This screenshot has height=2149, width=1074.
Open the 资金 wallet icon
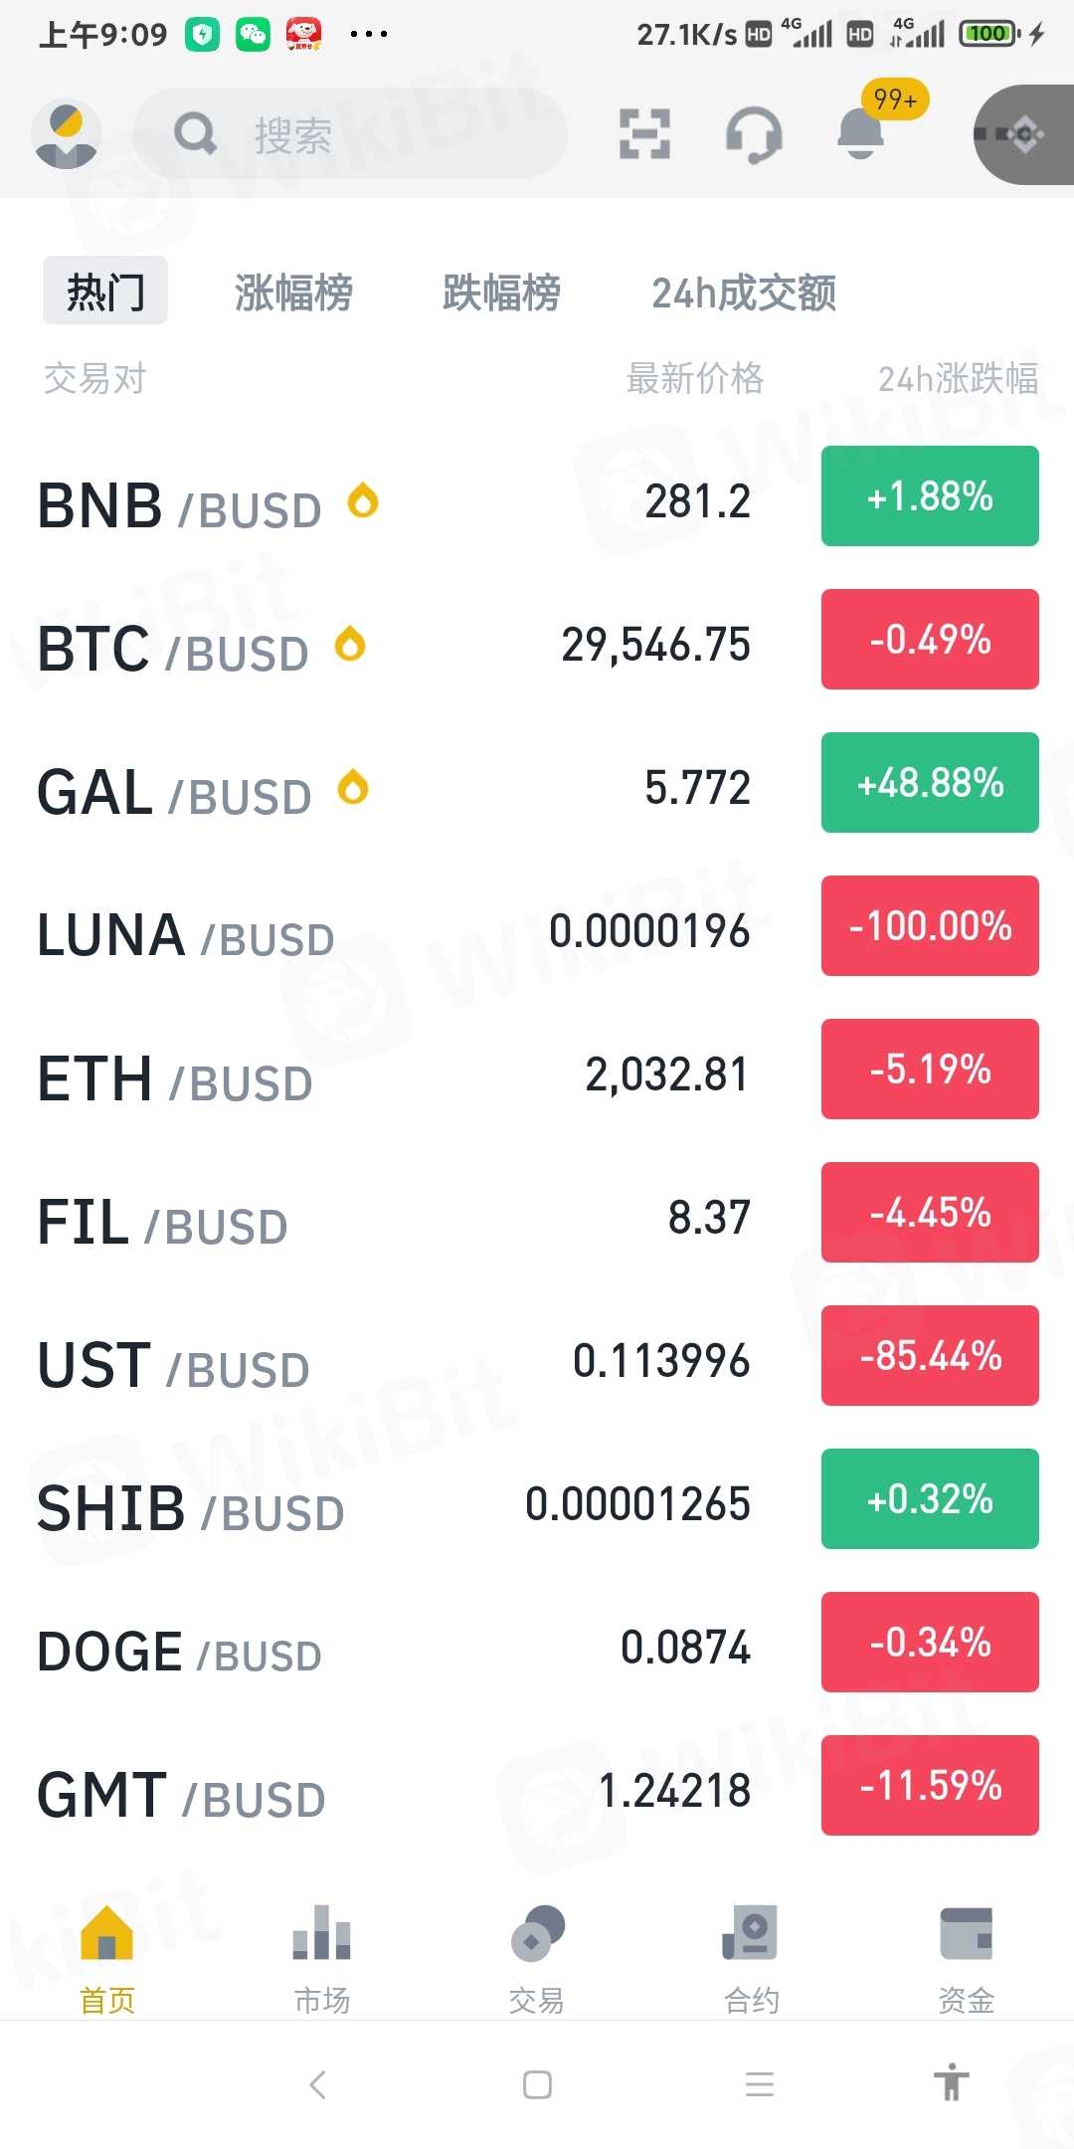pyautogui.click(x=966, y=1935)
